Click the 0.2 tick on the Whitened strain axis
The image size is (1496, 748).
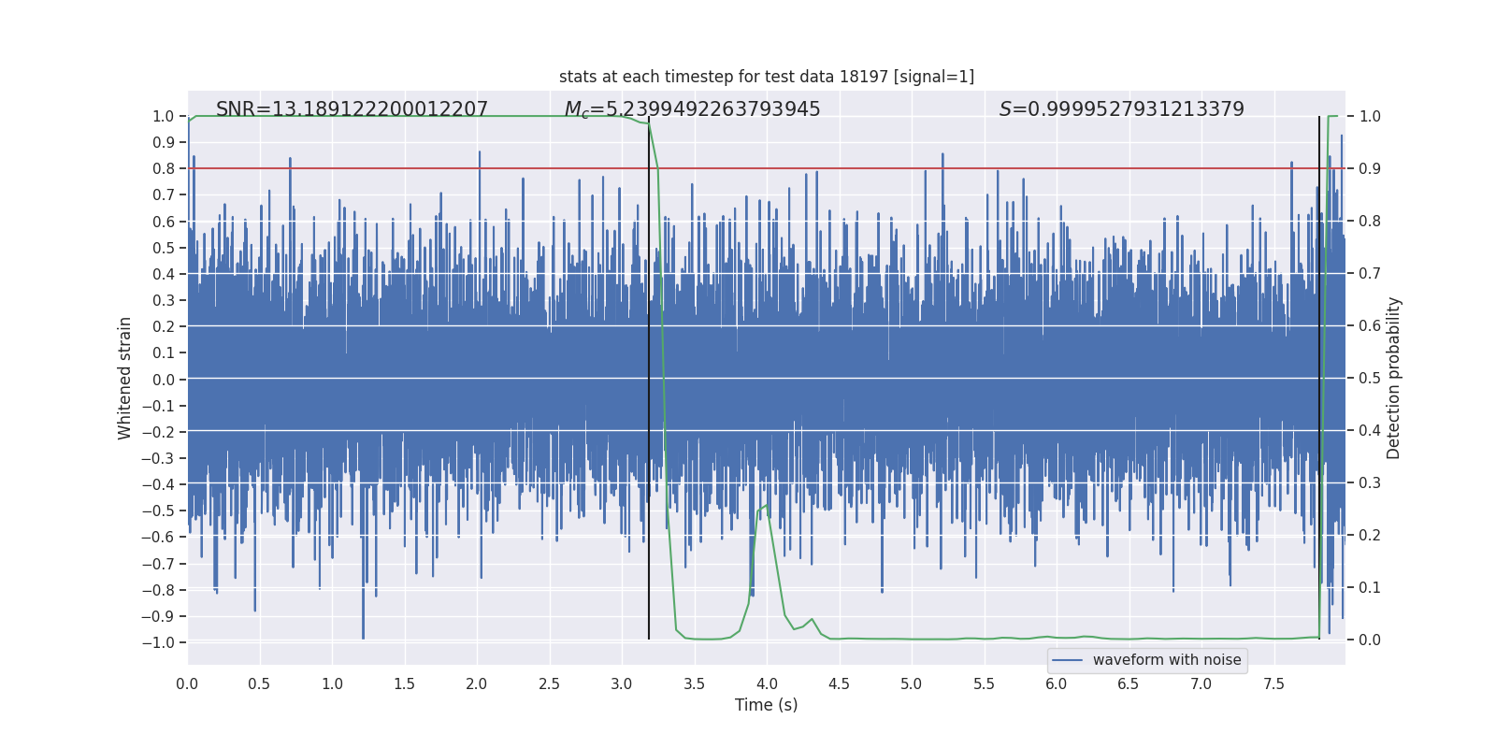point(164,326)
